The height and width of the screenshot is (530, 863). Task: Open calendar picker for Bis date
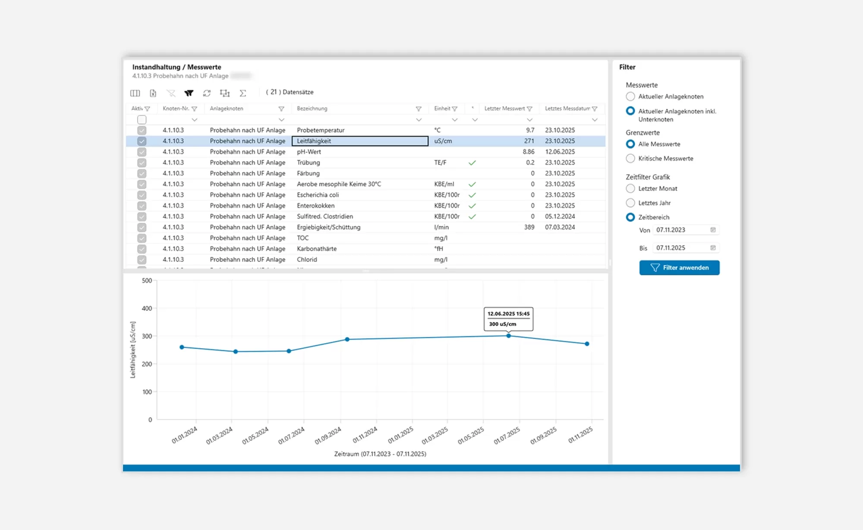(713, 248)
